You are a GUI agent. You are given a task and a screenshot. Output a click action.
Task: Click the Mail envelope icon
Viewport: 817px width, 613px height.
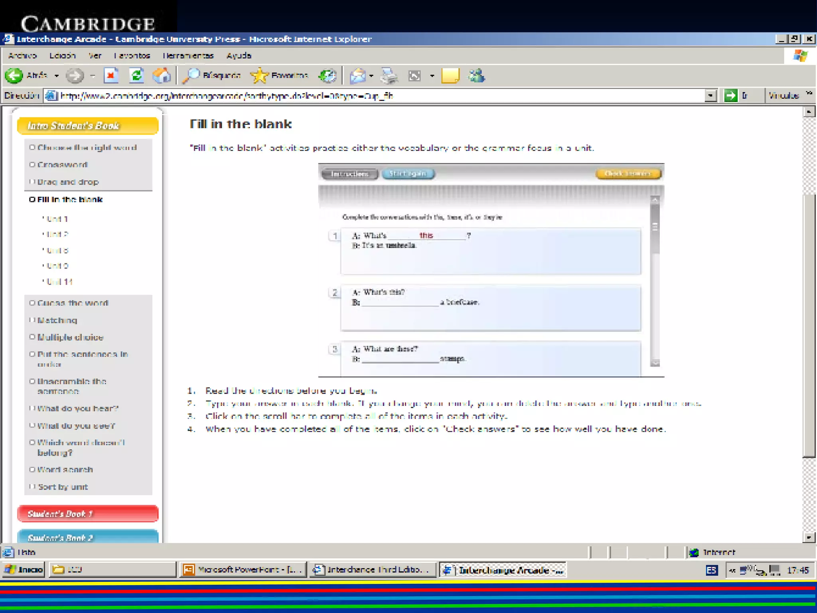tap(358, 75)
